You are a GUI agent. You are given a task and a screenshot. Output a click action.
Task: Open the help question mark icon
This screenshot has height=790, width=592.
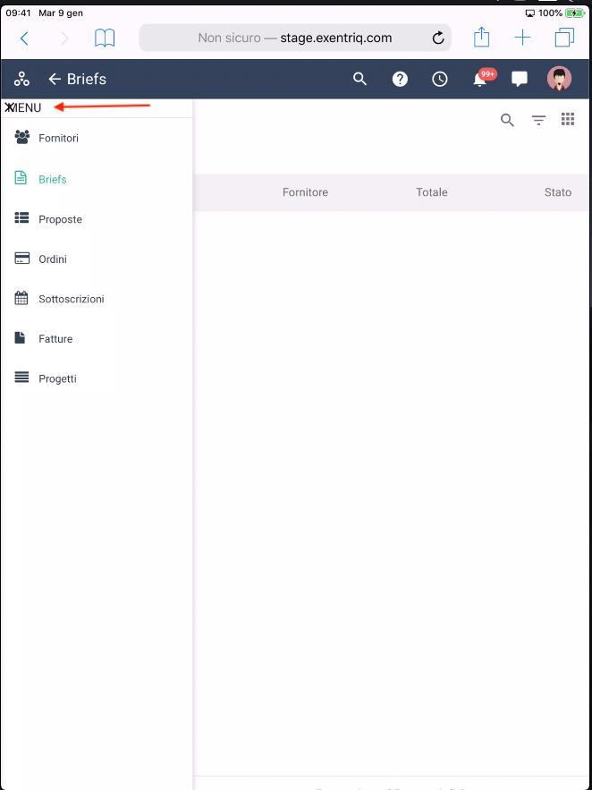400,79
